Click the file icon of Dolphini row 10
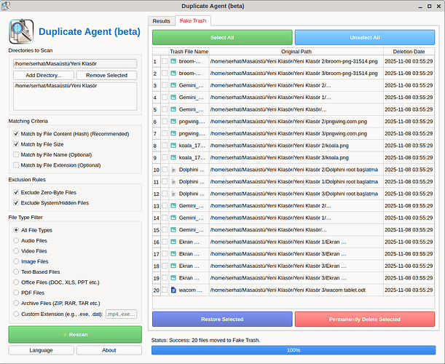This screenshot has height=364, width=445. click(173, 170)
